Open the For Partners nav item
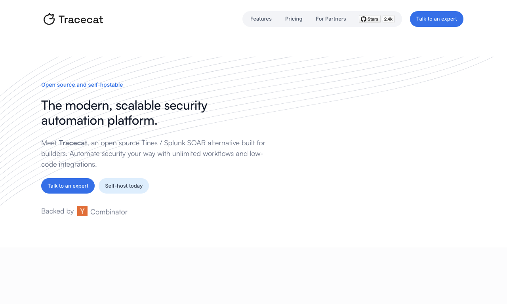This screenshot has width=507, height=304. tap(331, 19)
